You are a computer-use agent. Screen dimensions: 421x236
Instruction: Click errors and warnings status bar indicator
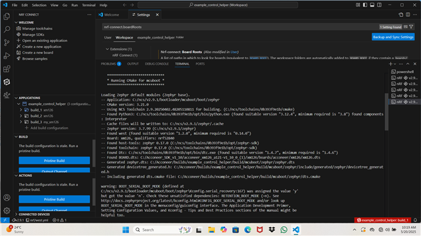point(60,220)
